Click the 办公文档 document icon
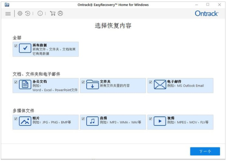 (25, 85)
